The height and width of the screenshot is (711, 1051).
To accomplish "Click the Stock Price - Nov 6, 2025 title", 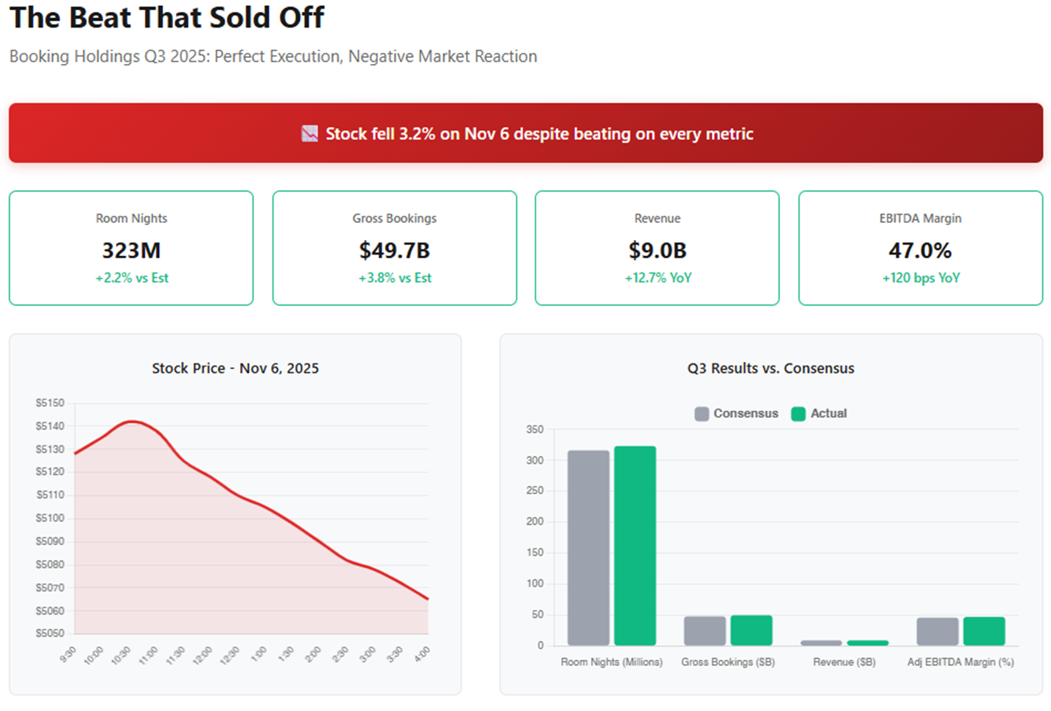I will coord(235,368).
